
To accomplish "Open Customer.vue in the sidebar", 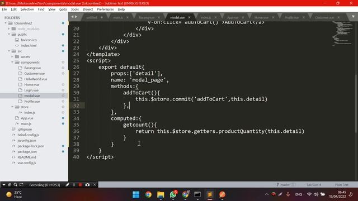I will click(x=35, y=73).
